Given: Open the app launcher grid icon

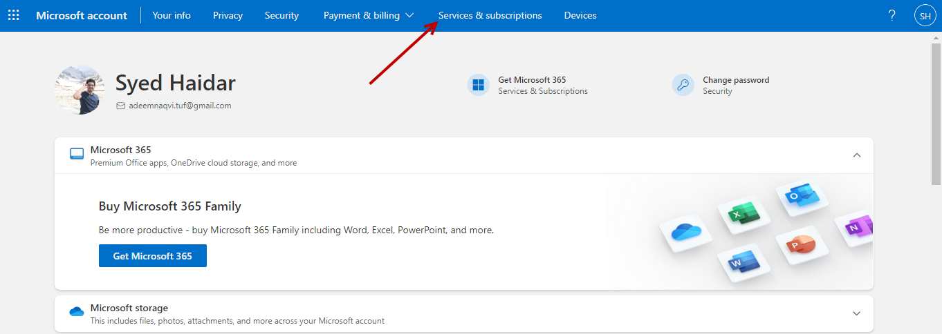Looking at the screenshot, I should click(x=14, y=15).
